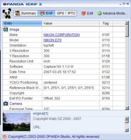Select the X Resolution entry
The width and height of the screenshot is (131, 140).
click(64, 51)
